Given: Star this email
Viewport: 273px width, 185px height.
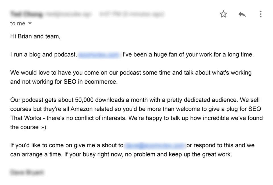Looking at the screenshot, I should pos(223,14).
